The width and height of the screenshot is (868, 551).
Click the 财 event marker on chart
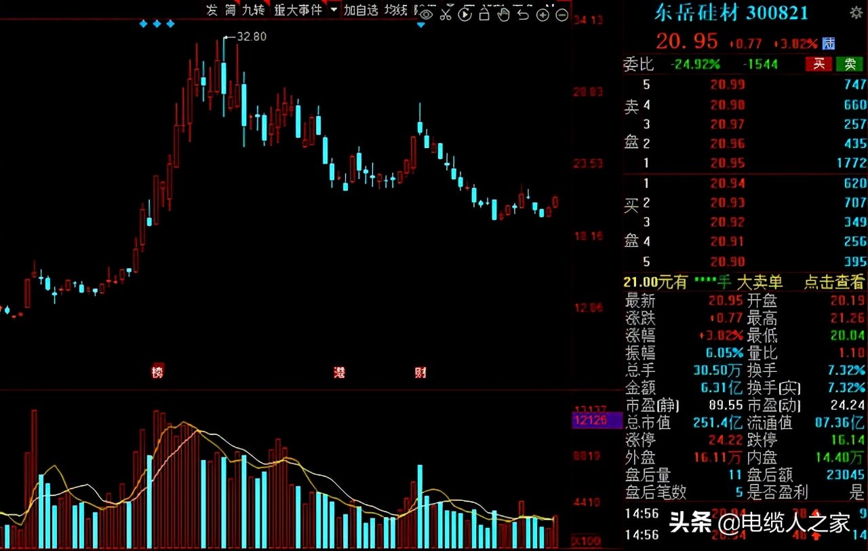(x=420, y=372)
